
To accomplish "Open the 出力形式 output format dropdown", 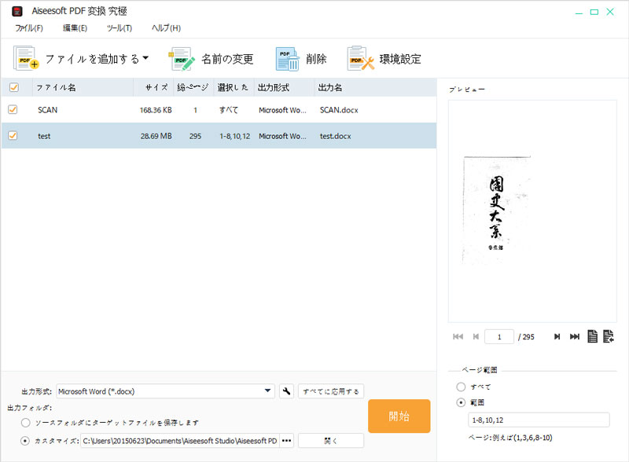I will (x=267, y=390).
